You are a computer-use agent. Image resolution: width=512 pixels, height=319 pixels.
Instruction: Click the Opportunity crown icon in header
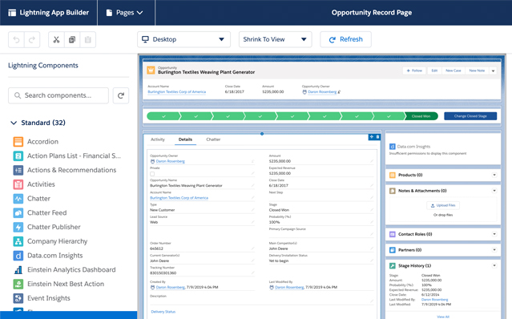point(151,71)
